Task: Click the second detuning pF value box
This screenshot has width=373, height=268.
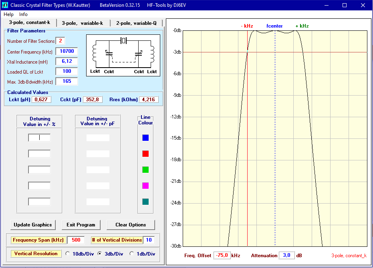Action: coord(98,154)
